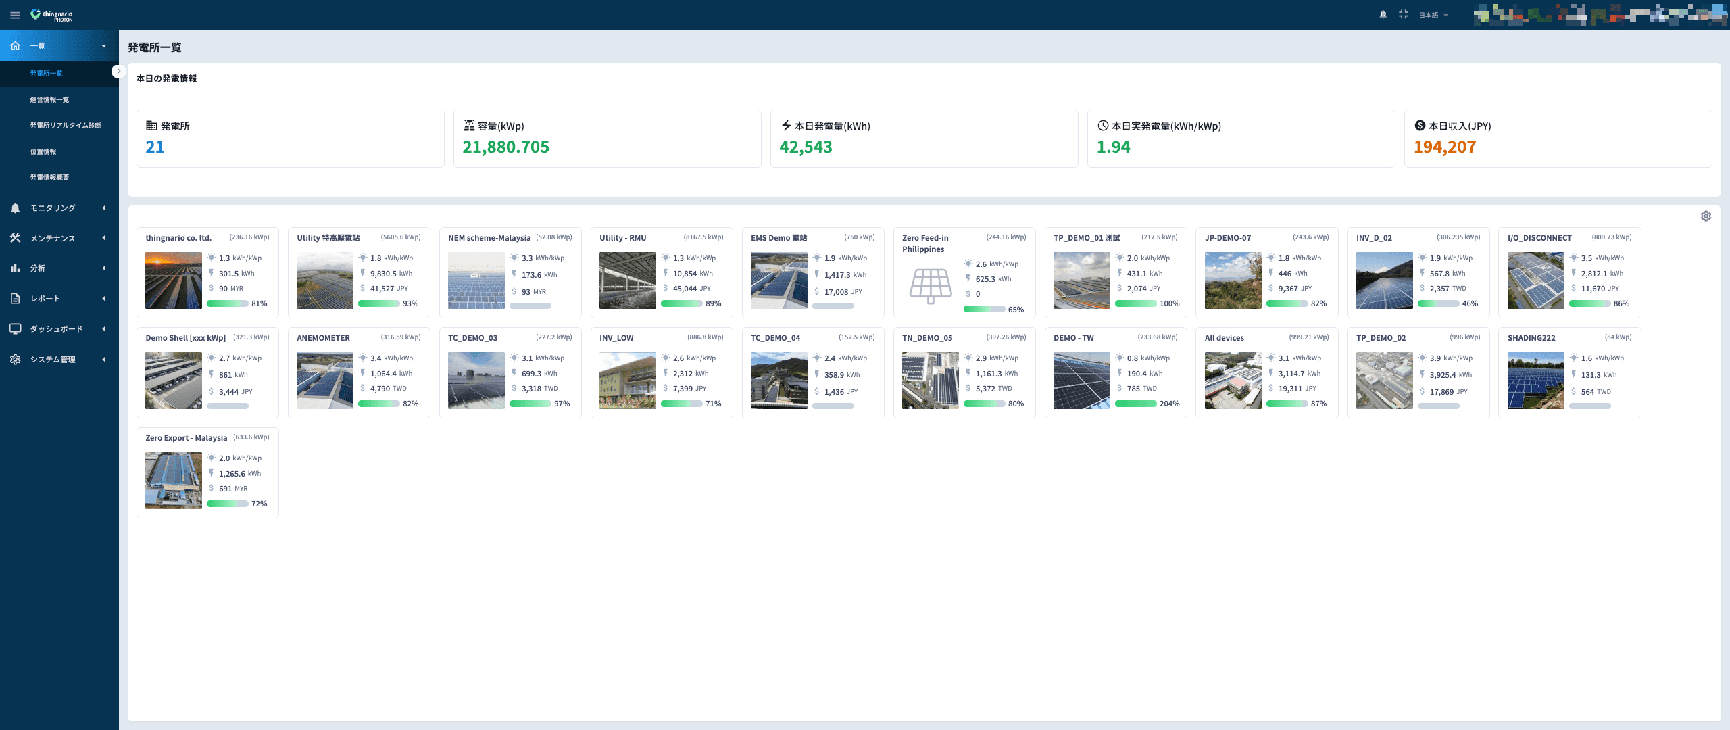This screenshot has width=1730, height=730.
Task: Click the 分析 bar chart icon
Action: tap(15, 268)
